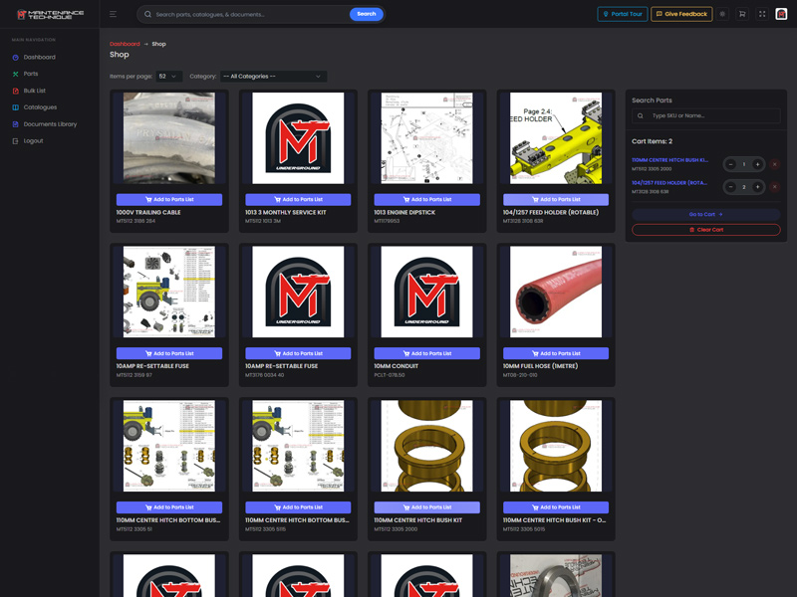
Task: Open the 1000V Trailing Cable thumbnail
Action: tap(169, 138)
